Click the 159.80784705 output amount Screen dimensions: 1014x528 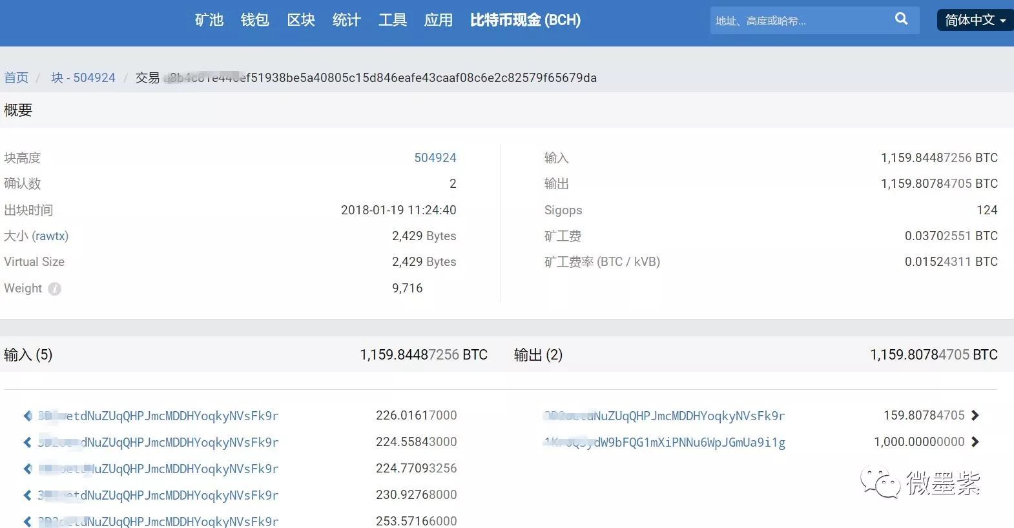924,415
